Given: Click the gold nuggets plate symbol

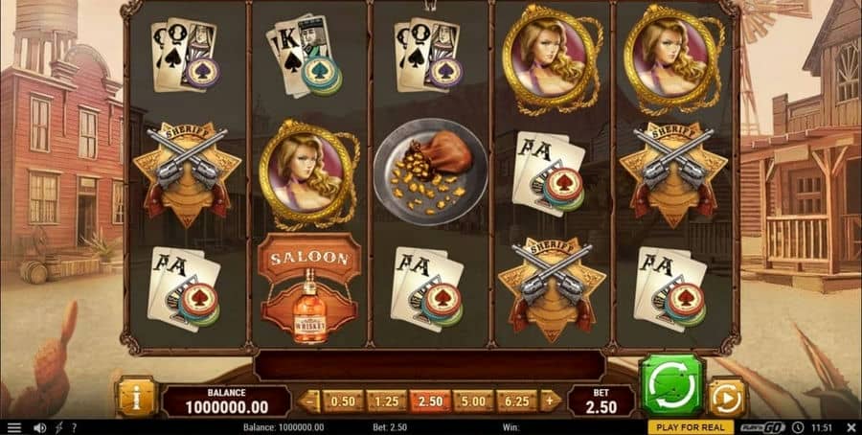Looking at the screenshot, I should click(430, 172).
